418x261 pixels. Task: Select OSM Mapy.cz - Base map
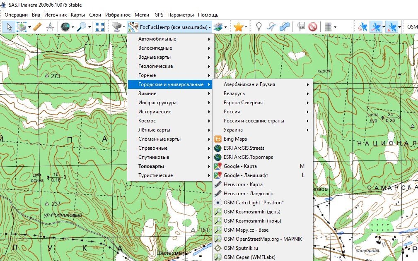263,230
